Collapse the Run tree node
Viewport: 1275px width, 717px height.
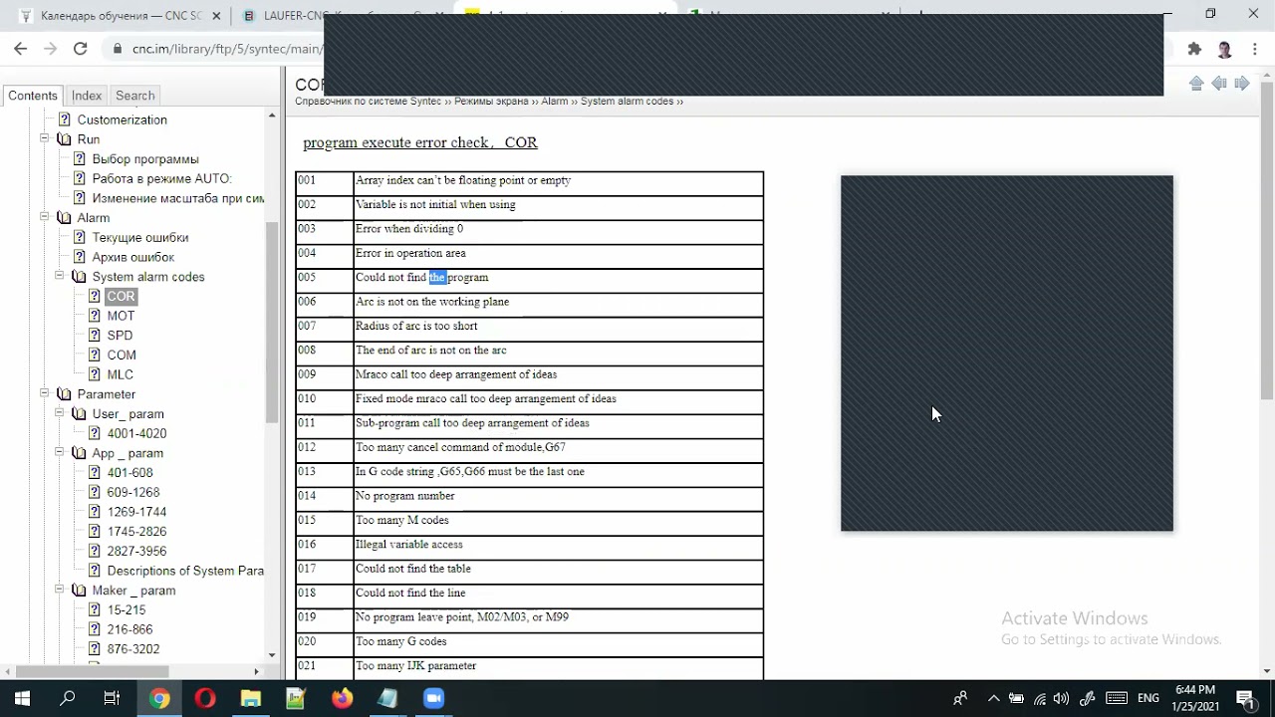(x=45, y=139)
